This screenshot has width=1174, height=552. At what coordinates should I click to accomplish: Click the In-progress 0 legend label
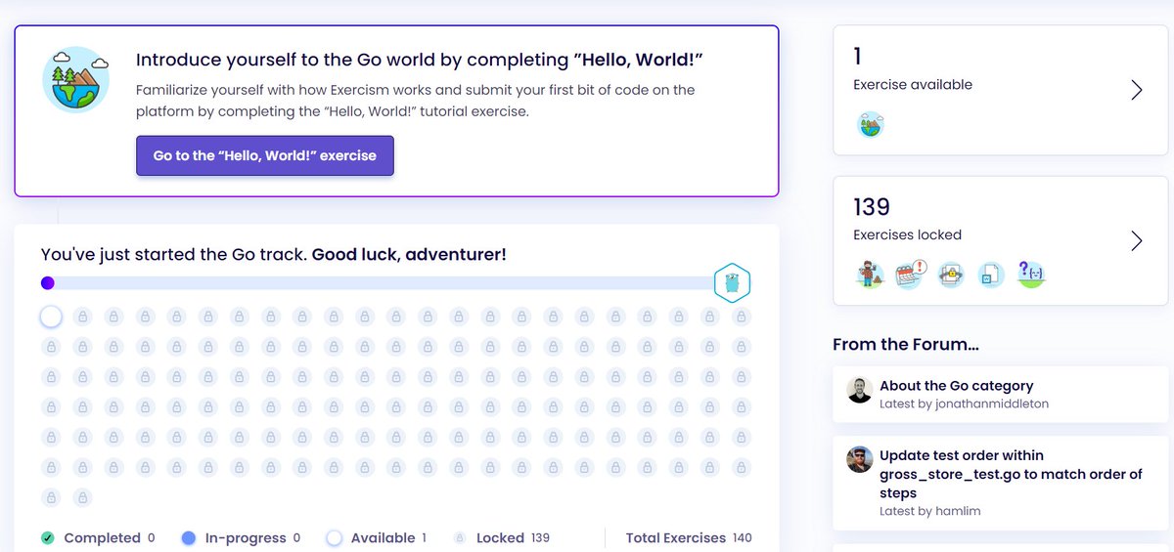click(x=252, y=538)
